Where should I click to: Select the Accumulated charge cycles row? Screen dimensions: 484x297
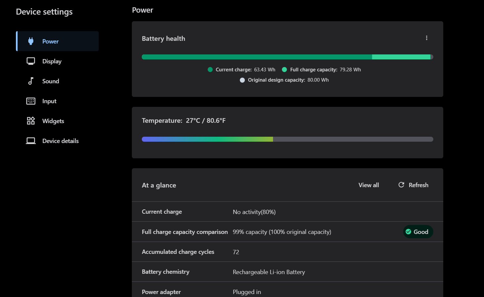click(x=287, y=252)
